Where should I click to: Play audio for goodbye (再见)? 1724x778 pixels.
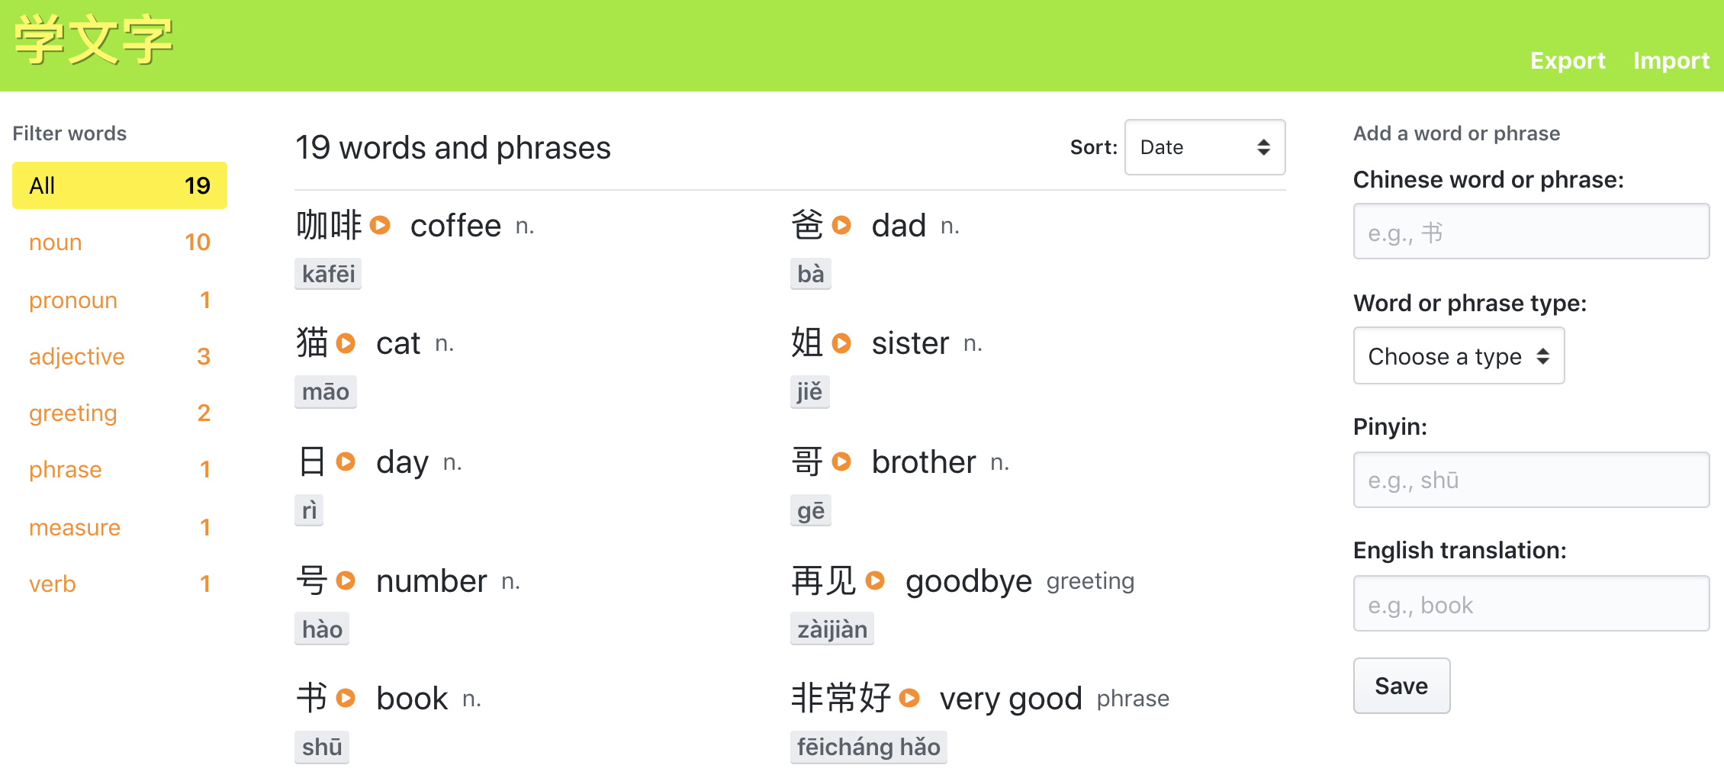(875, 580)
